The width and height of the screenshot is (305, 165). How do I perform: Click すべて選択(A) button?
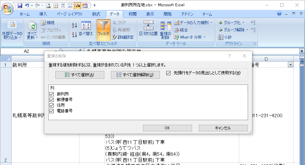pos(80,75)
